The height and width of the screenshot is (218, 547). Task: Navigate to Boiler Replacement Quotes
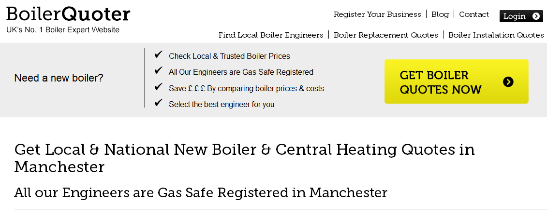click(386, 35)
